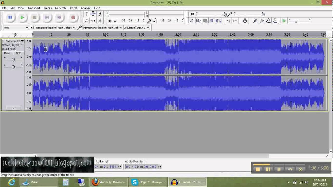Open the Help menu

(97, 8)
